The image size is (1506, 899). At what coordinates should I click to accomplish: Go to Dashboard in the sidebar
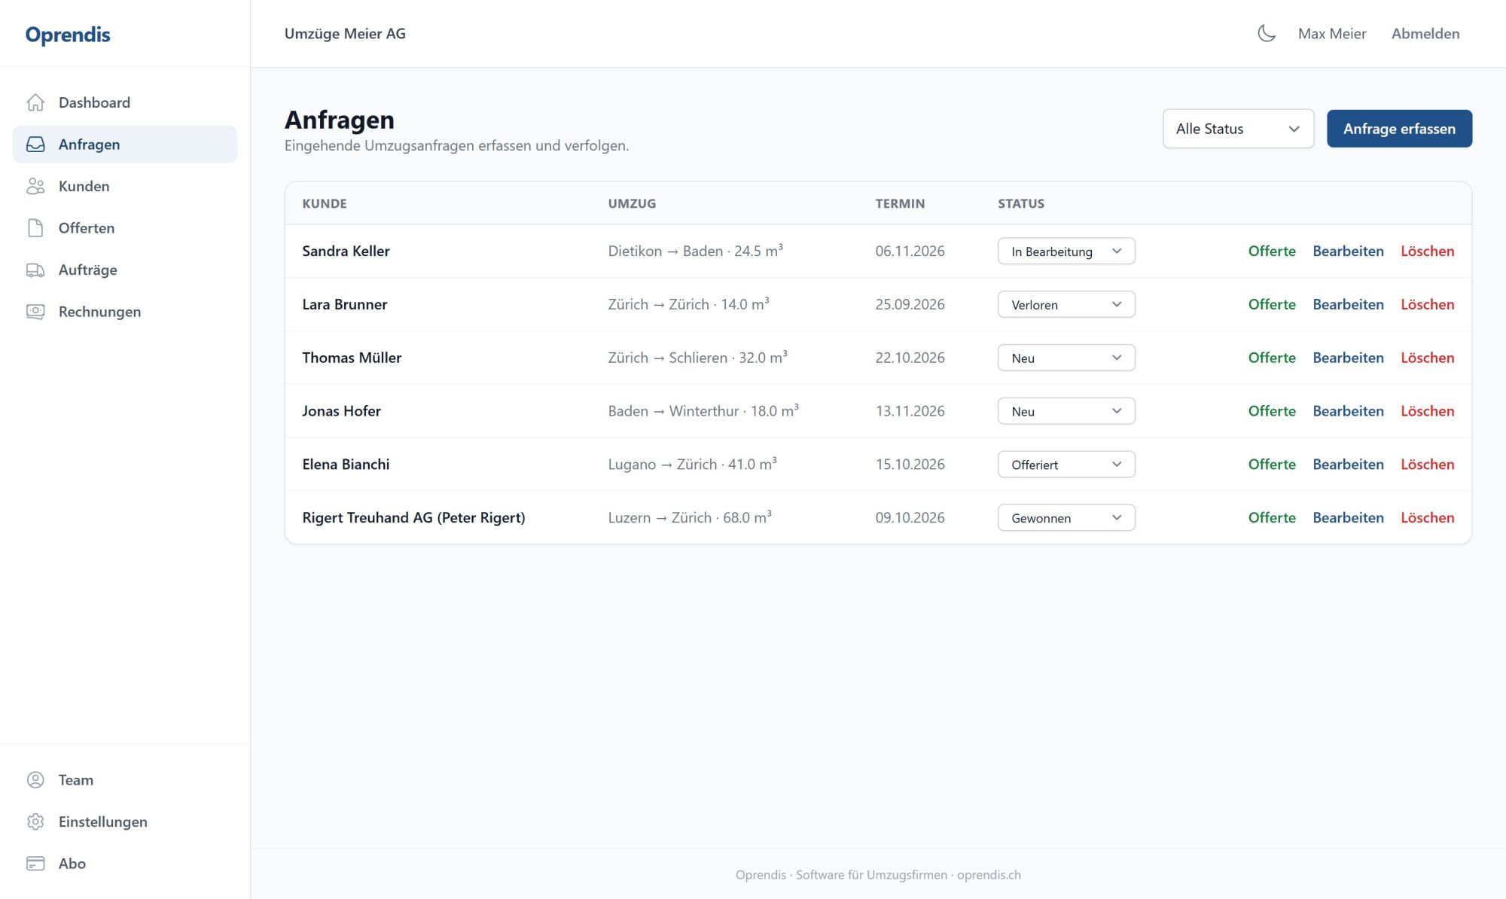pos(125,102)
